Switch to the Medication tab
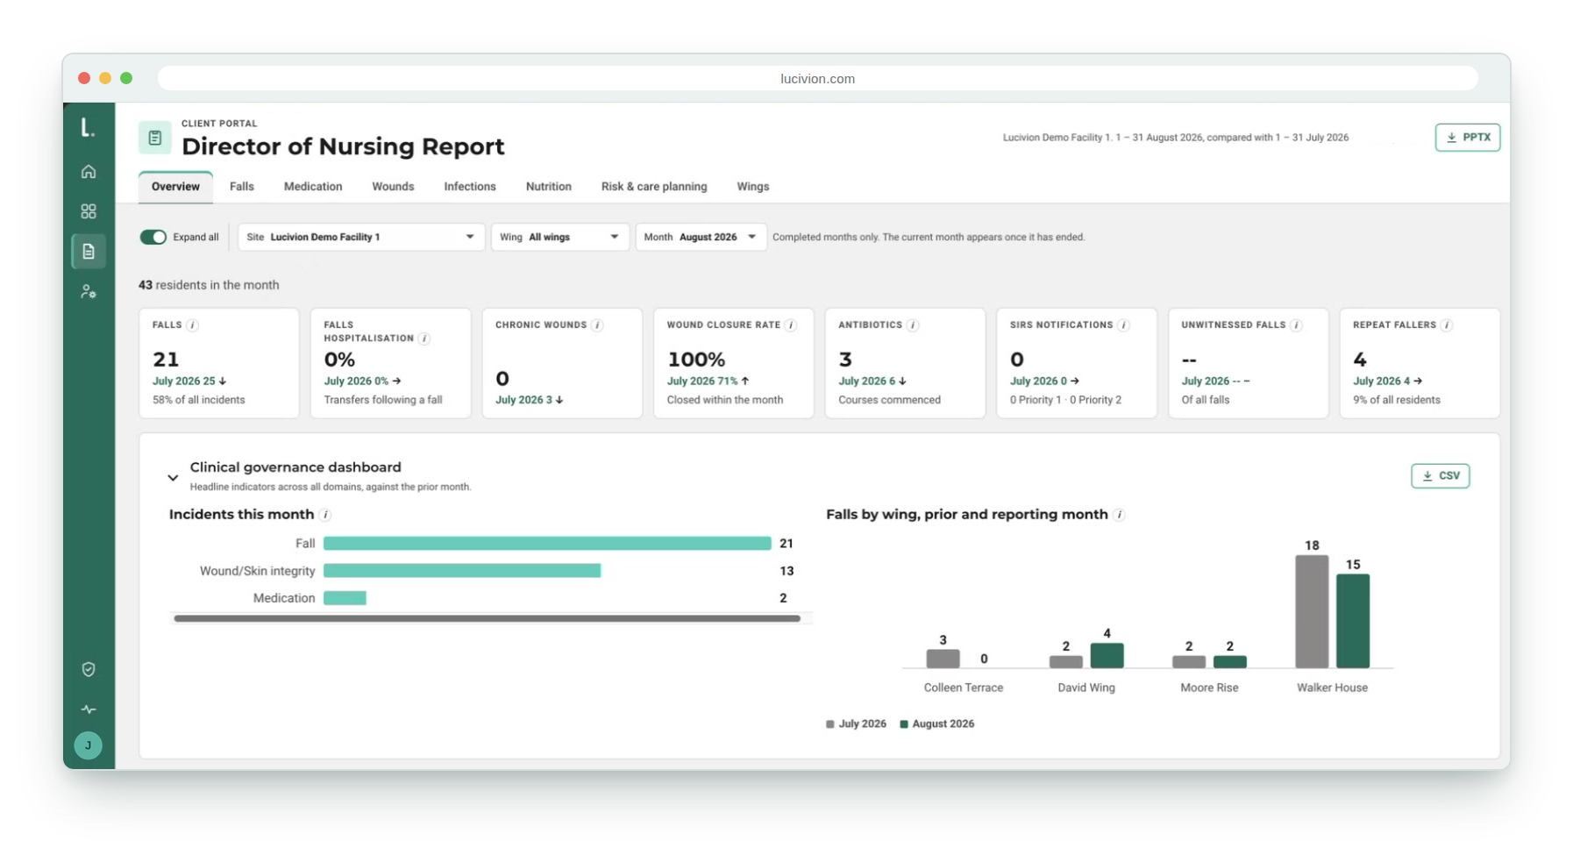1573x841 pixels. (x=313, y=187)
